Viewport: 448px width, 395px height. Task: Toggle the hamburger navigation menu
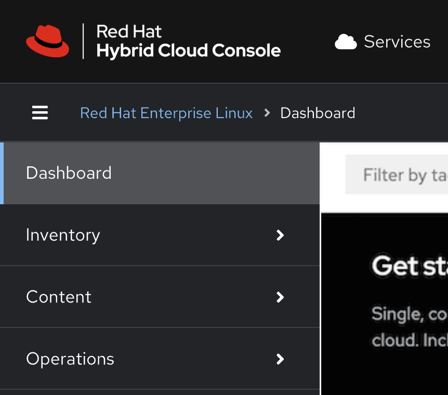(40, 113)
